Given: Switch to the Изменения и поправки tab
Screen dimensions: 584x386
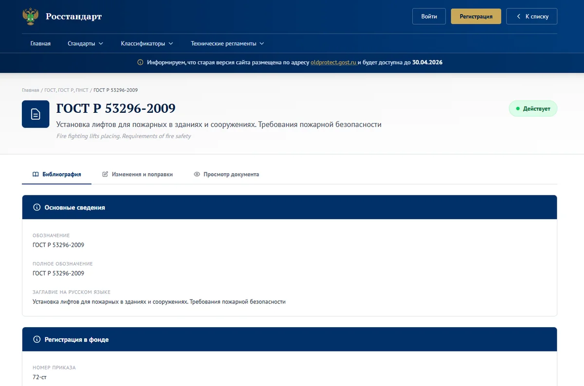Looking at the screenshot, I should pos(138,174).
